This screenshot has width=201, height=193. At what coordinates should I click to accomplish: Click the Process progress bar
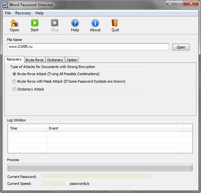(100, 167)
